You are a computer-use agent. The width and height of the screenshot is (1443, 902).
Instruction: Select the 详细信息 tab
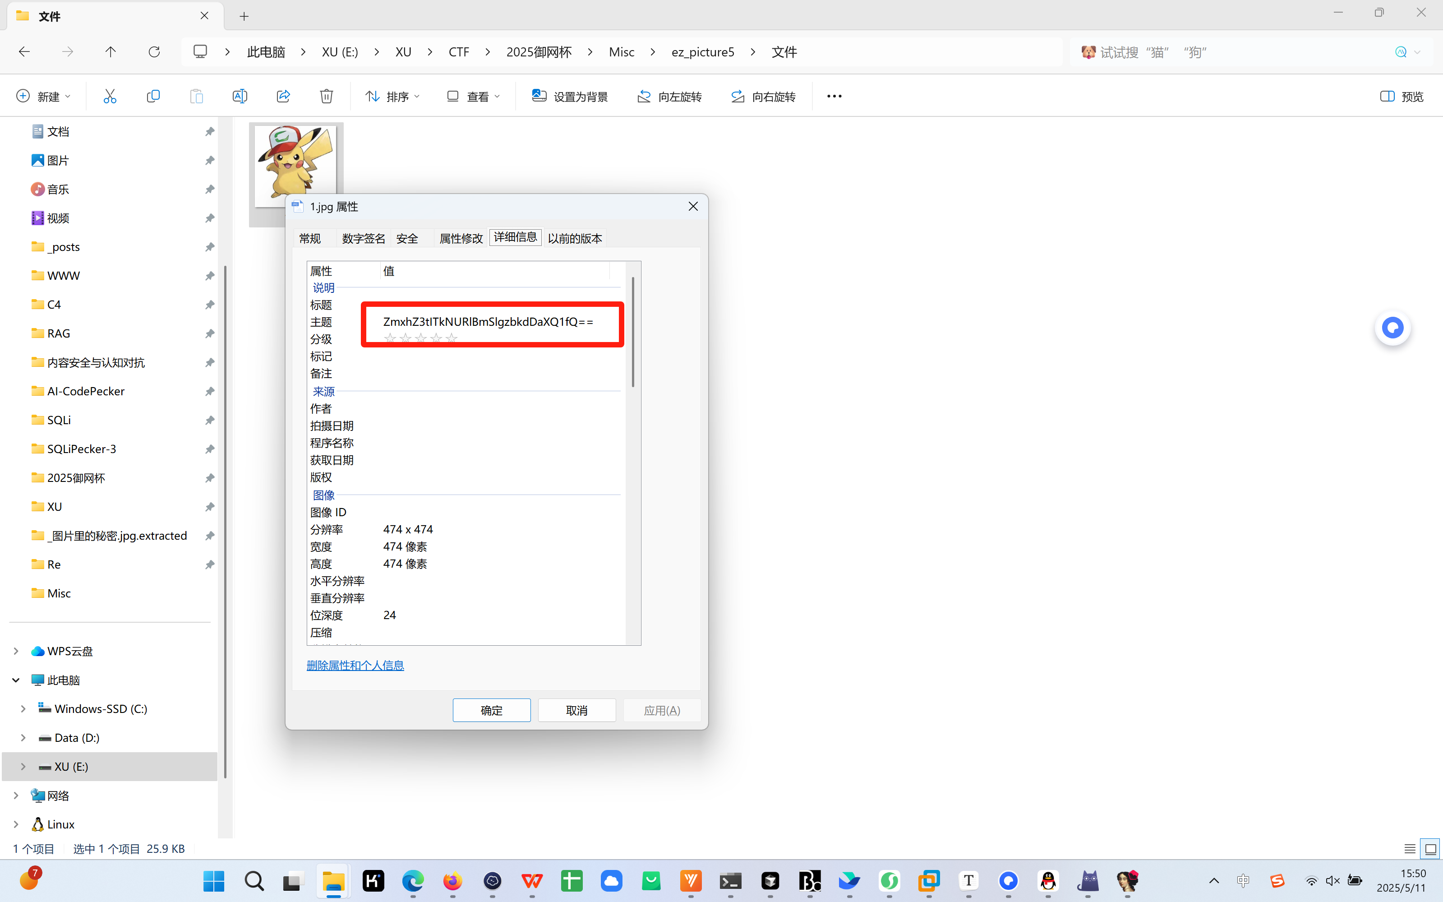pyautogui.click(x=515, y=237)
